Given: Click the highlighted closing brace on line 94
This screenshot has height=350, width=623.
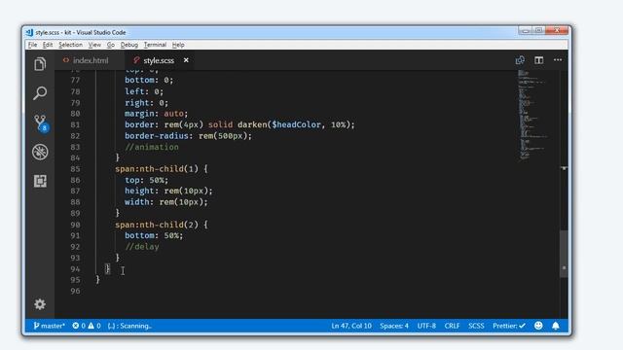Looking at the screenshot, I should 108,268.
